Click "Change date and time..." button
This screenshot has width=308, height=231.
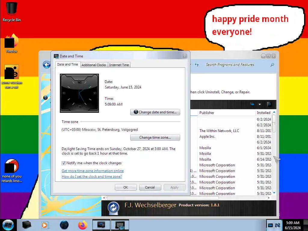(x=155, y=112)
